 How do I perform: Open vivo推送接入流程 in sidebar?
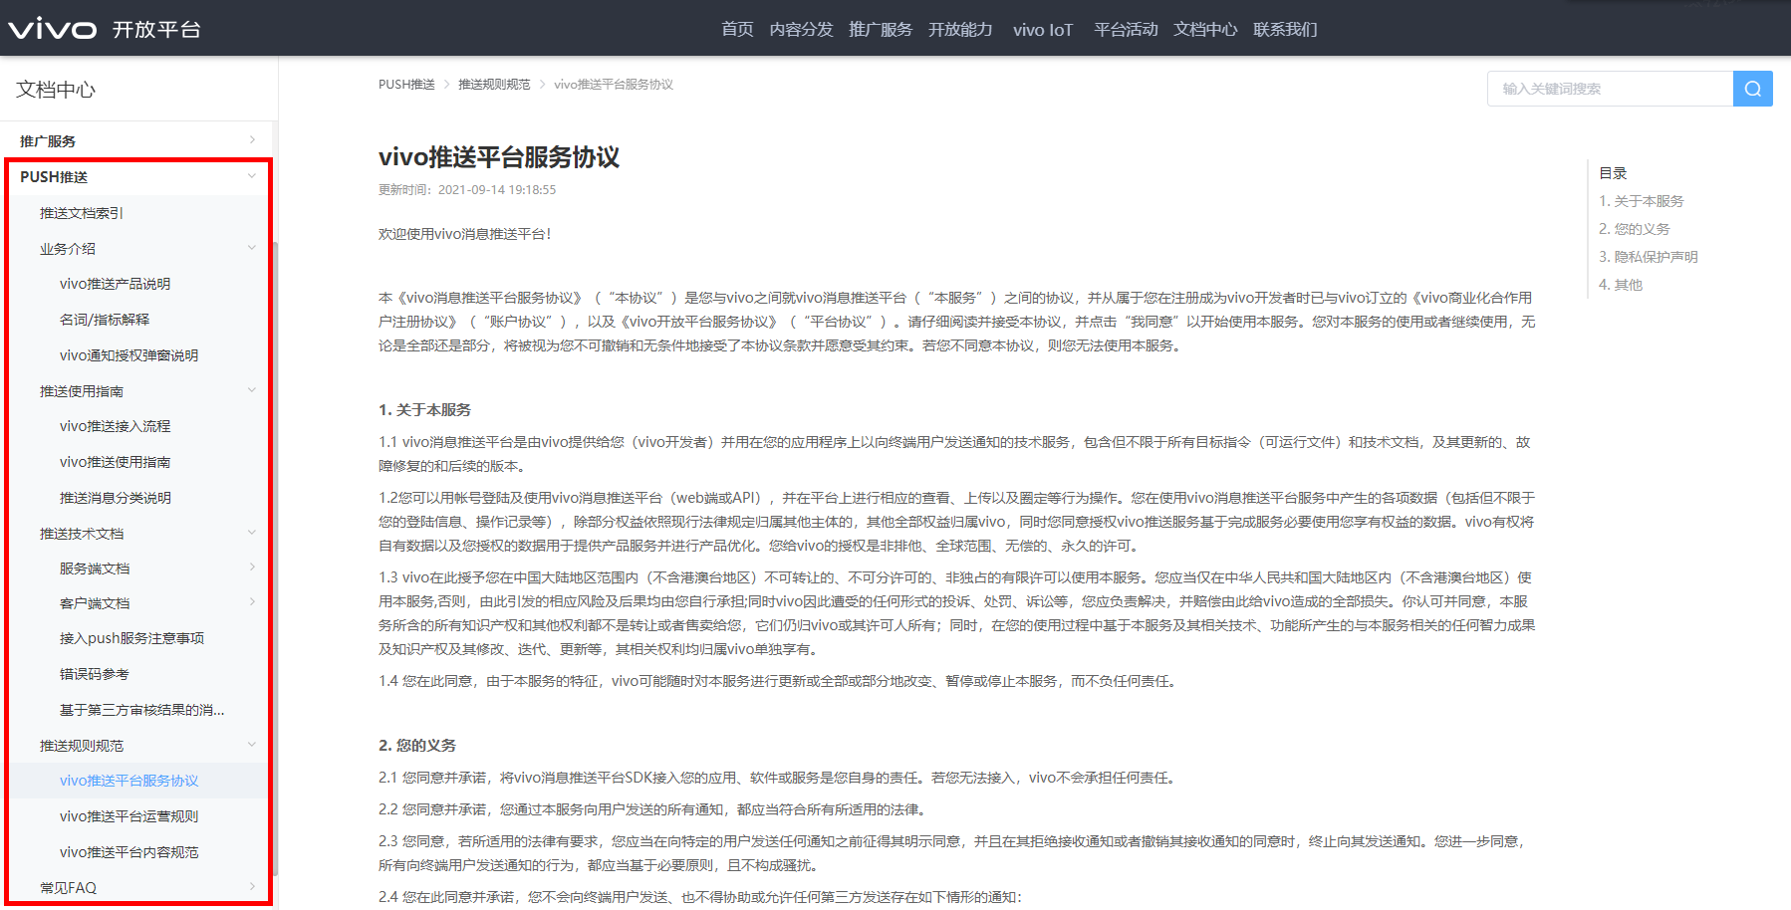[115, 426]
